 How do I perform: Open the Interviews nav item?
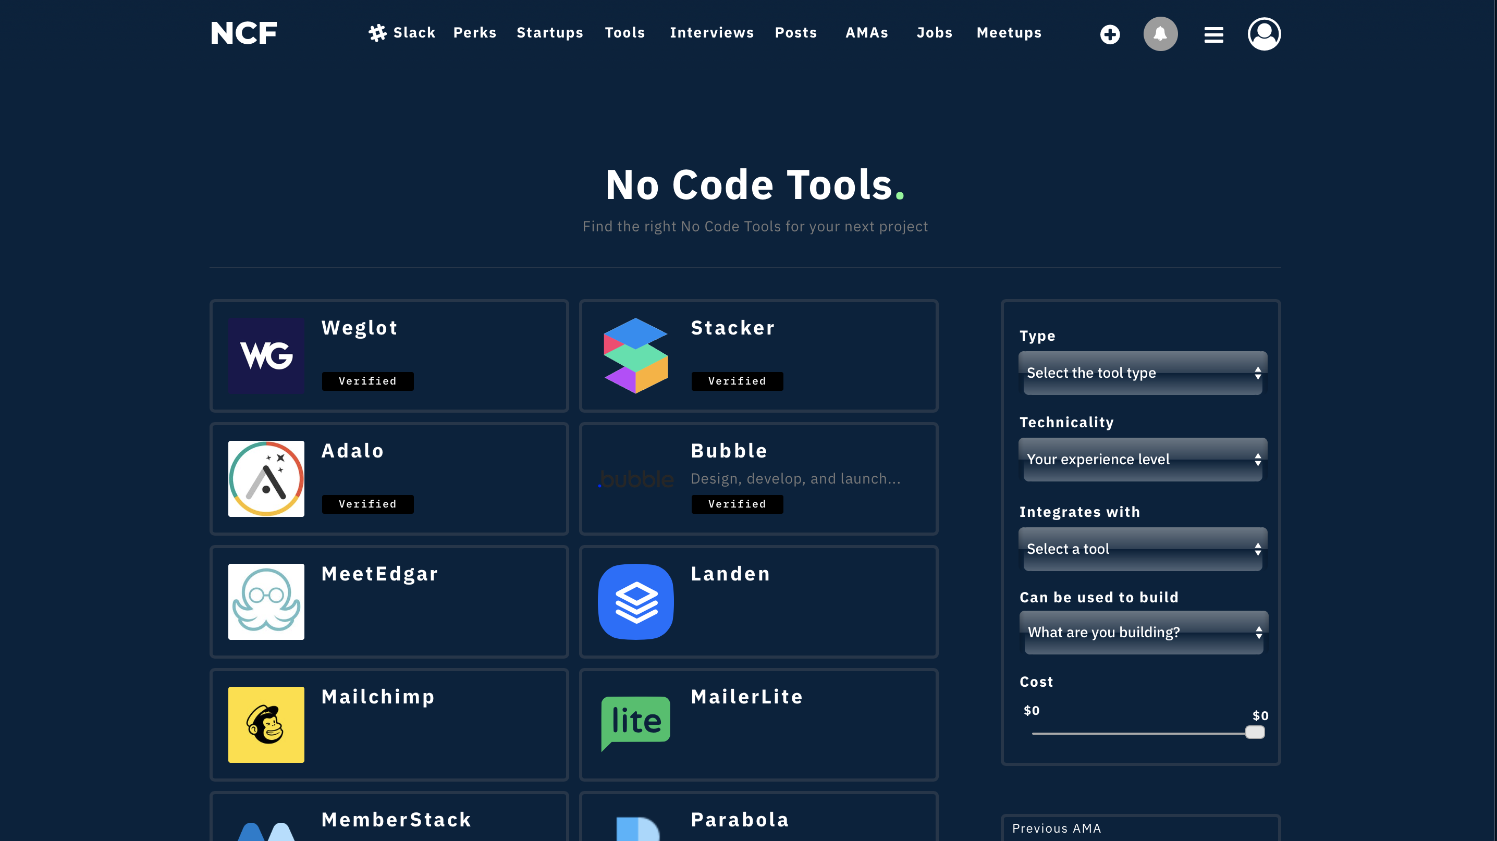711,33
